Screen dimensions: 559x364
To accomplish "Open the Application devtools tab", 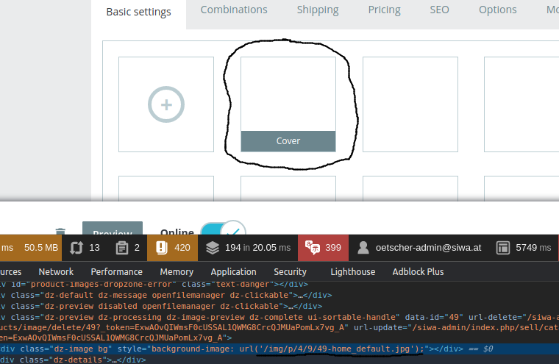I will click(x=233, y=271).
